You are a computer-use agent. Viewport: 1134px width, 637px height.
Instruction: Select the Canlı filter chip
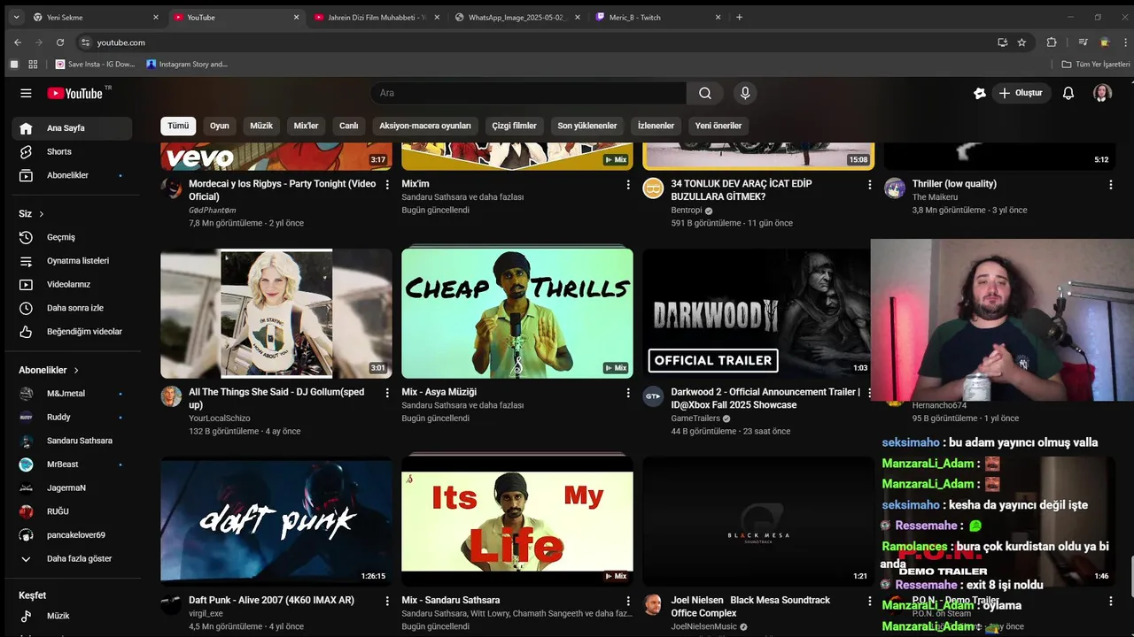(349, 126)
